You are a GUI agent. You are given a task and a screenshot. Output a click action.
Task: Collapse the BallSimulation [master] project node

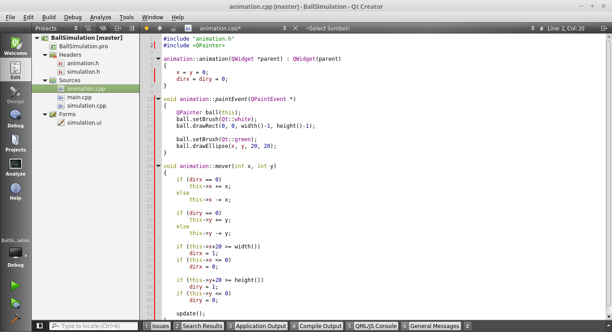(x=37, y=38)
